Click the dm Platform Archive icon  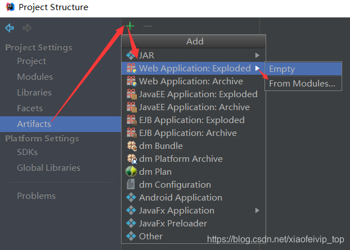132,159
